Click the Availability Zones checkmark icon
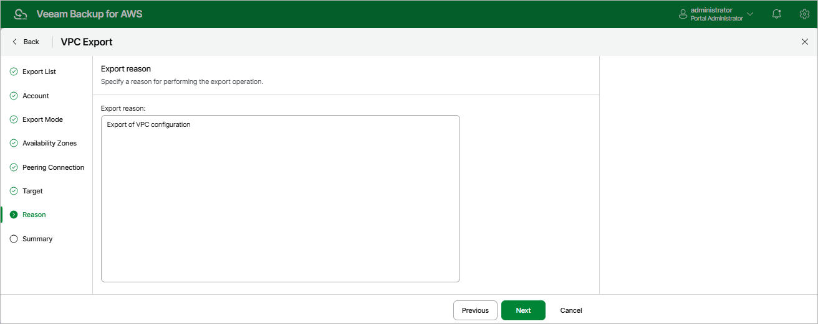 tap(14, 143)
